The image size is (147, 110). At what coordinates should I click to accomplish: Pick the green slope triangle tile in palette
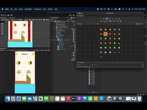[x=119, y=43]
